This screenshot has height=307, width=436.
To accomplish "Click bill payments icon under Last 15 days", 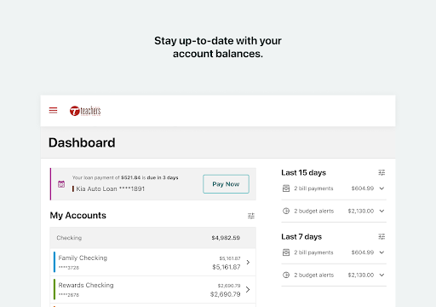I will [x=286, y=188].
